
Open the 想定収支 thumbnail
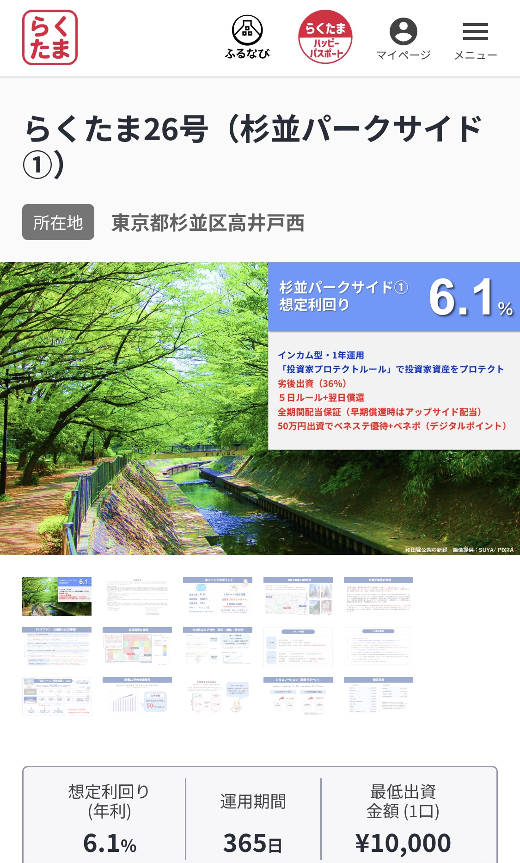[379, 697]
